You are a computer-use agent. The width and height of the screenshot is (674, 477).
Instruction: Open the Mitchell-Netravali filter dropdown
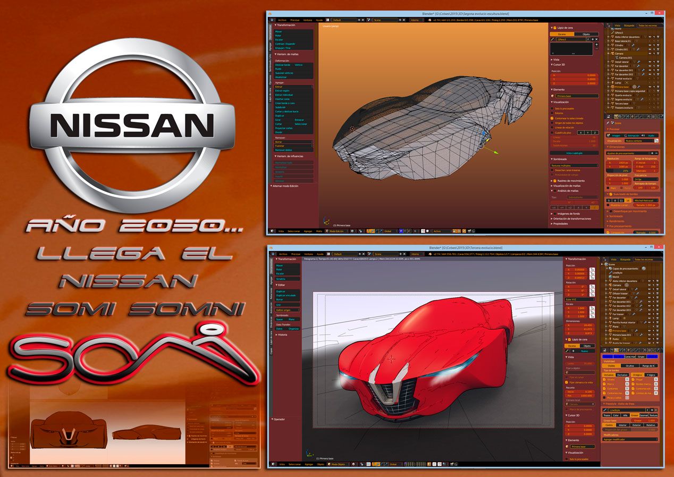pos(646,200)
